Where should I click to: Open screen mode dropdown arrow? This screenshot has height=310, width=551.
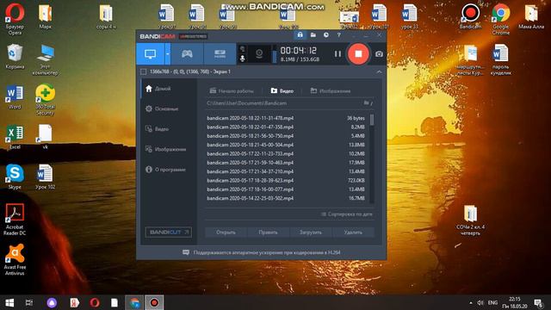coord(168,53)
